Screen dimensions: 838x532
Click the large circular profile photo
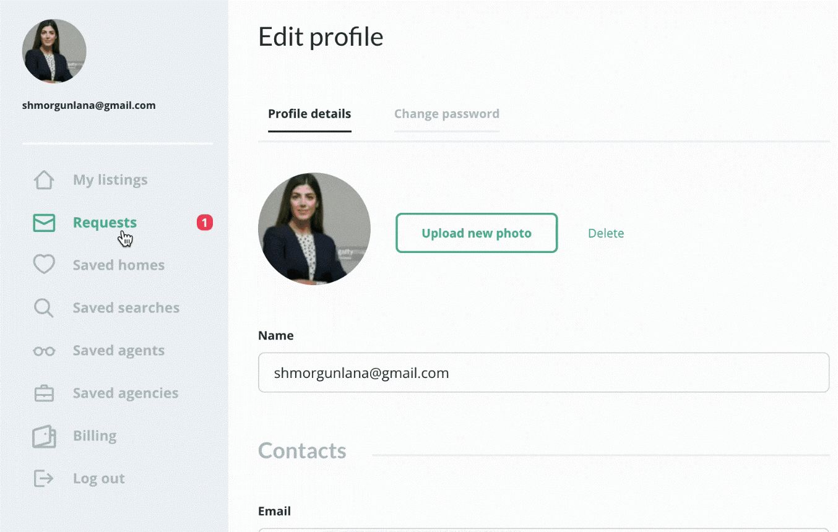pyautogui.click(x=314, y=229)
